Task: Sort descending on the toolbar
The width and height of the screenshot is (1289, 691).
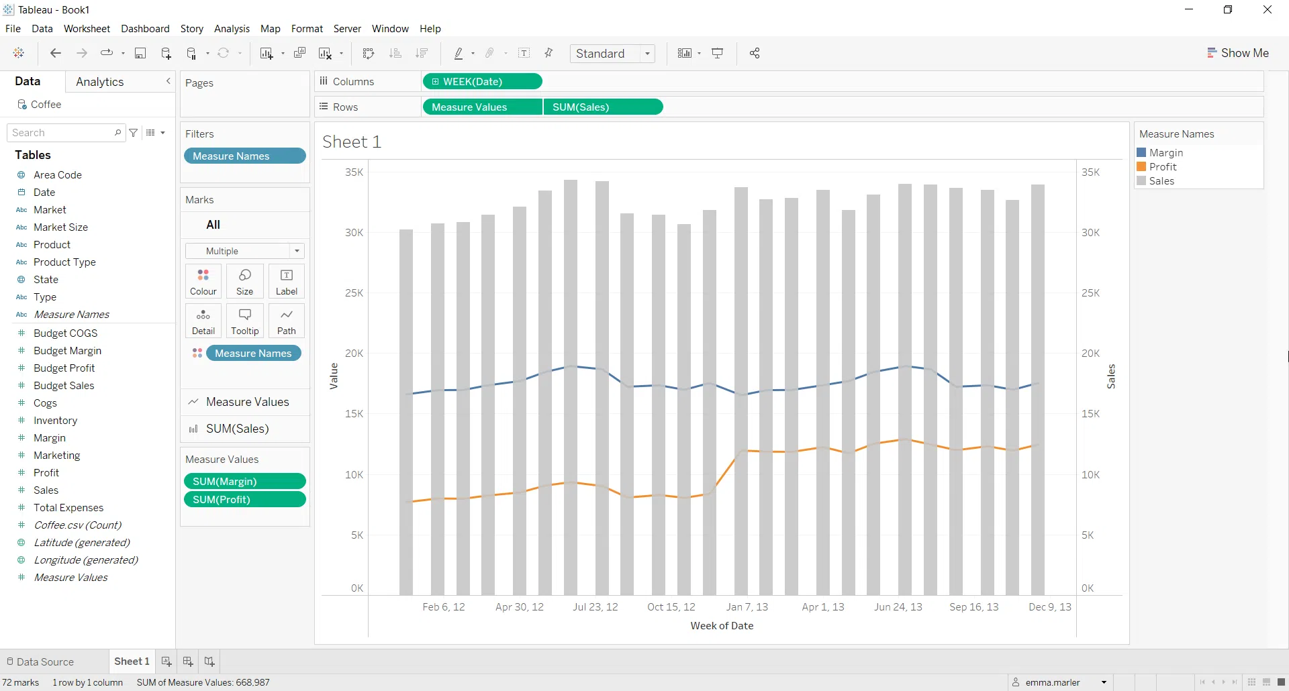Action: tap(422, 53)
